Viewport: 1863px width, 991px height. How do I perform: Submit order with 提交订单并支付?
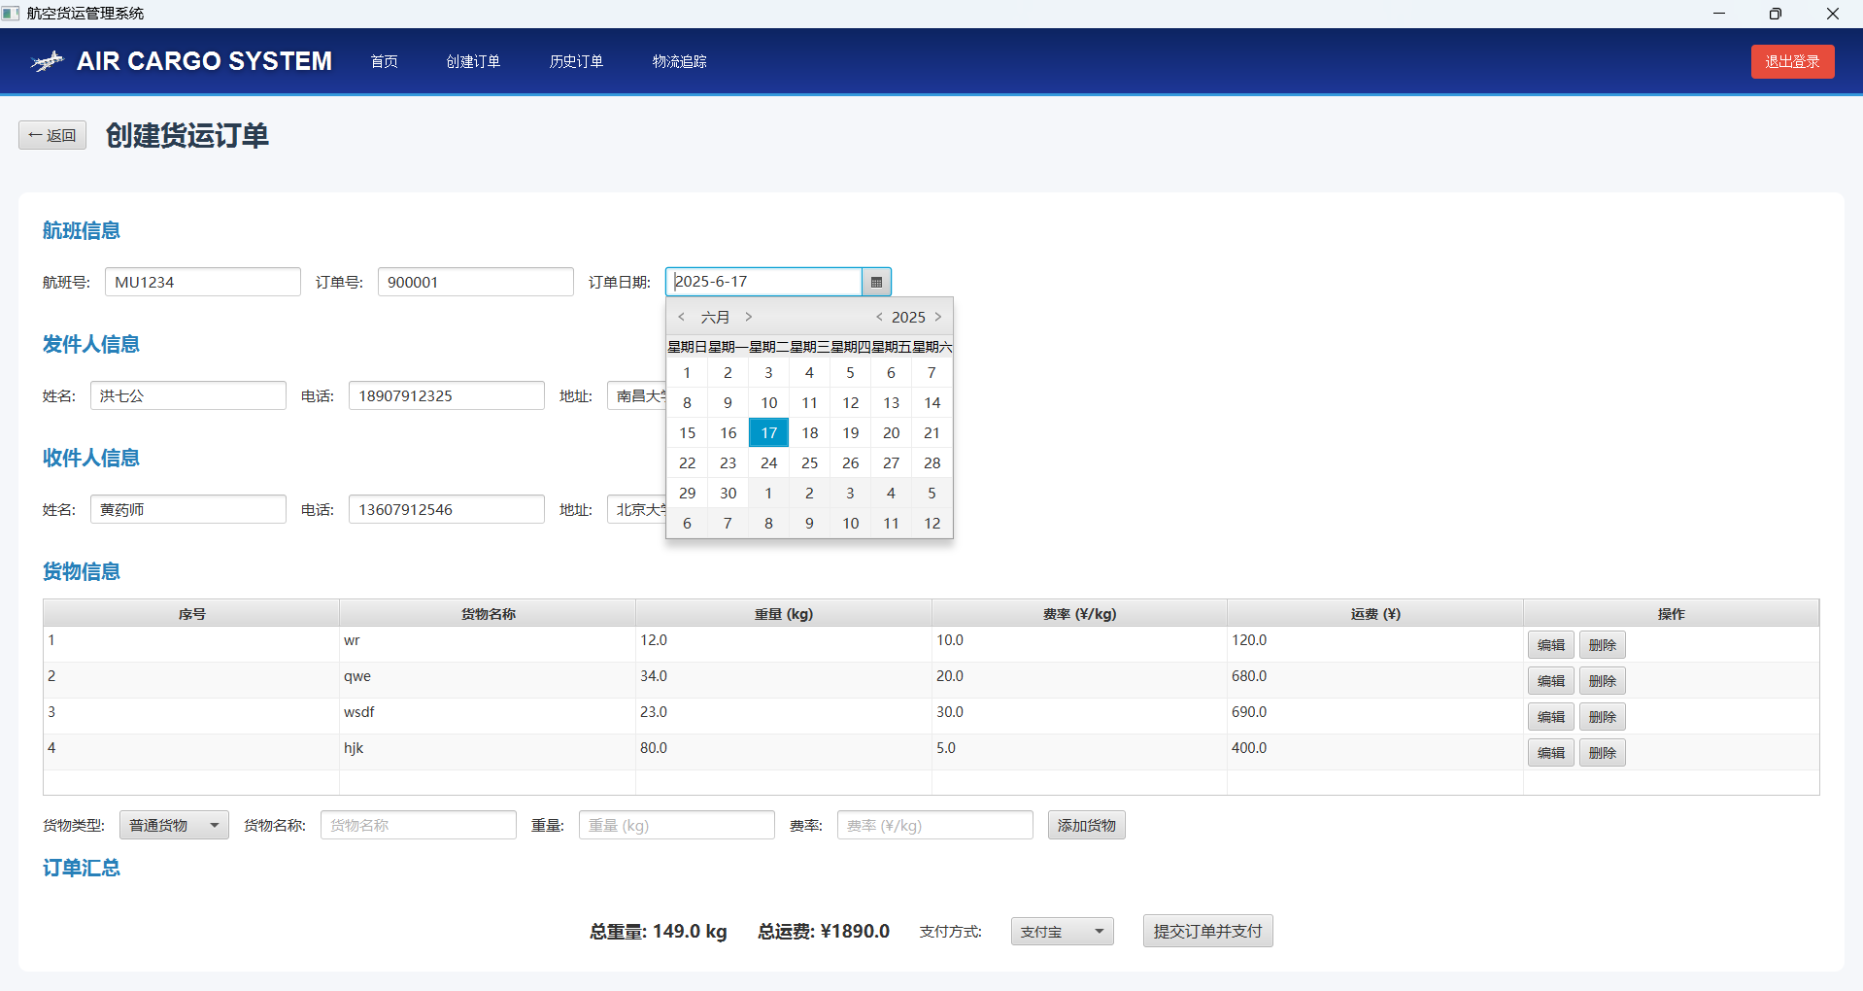pos(1207,931)
